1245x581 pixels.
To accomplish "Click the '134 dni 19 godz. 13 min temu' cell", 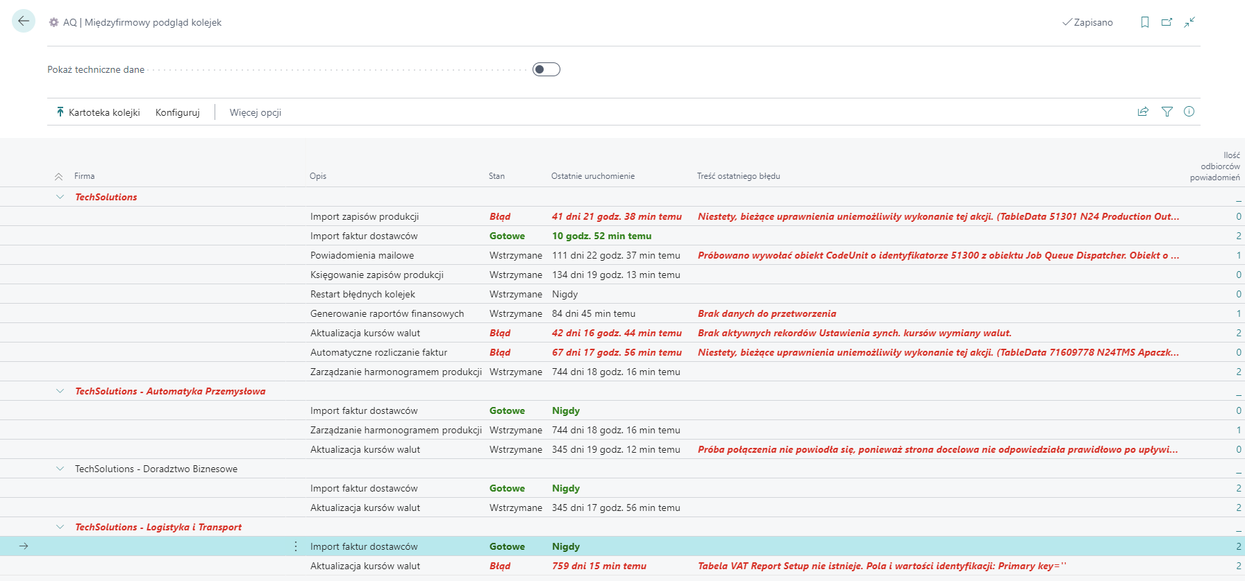I will 616,275.
